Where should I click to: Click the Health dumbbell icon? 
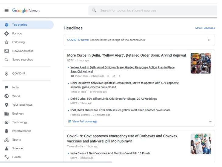pos(6,157)
